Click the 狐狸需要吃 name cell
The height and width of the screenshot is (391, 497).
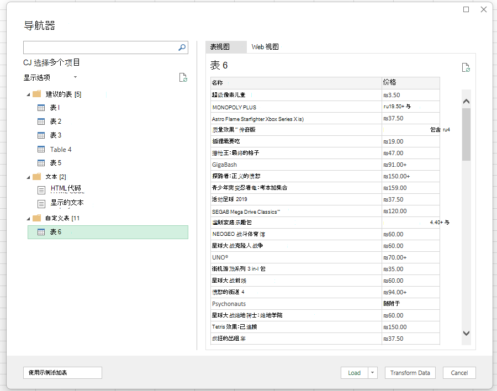296,141
